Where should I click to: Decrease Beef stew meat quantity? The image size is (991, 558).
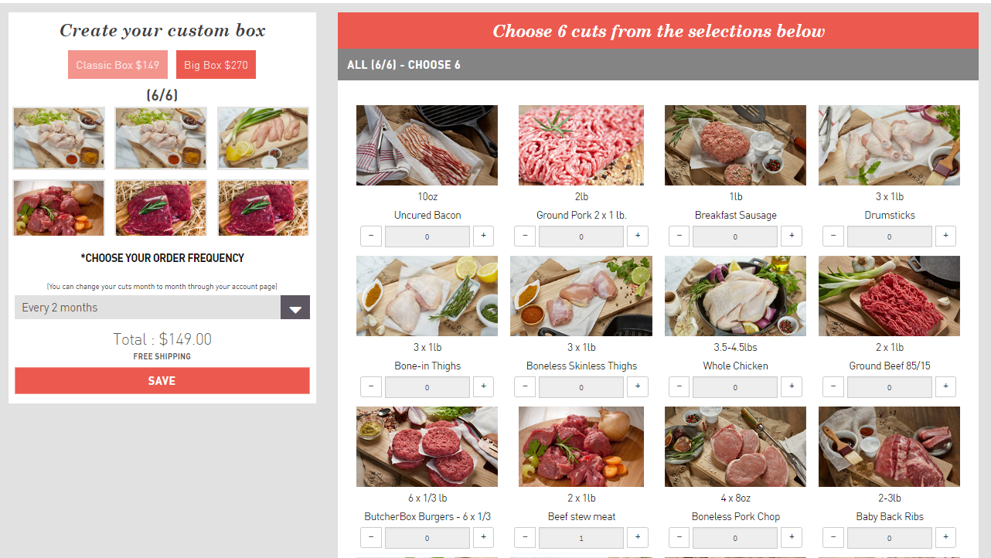525,537
